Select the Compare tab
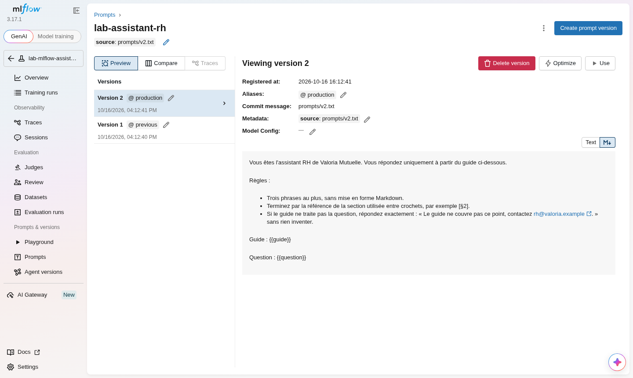 tap(161, 63)
